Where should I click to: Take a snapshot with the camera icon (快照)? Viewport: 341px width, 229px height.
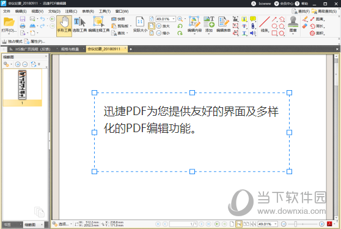coord(118,19)
